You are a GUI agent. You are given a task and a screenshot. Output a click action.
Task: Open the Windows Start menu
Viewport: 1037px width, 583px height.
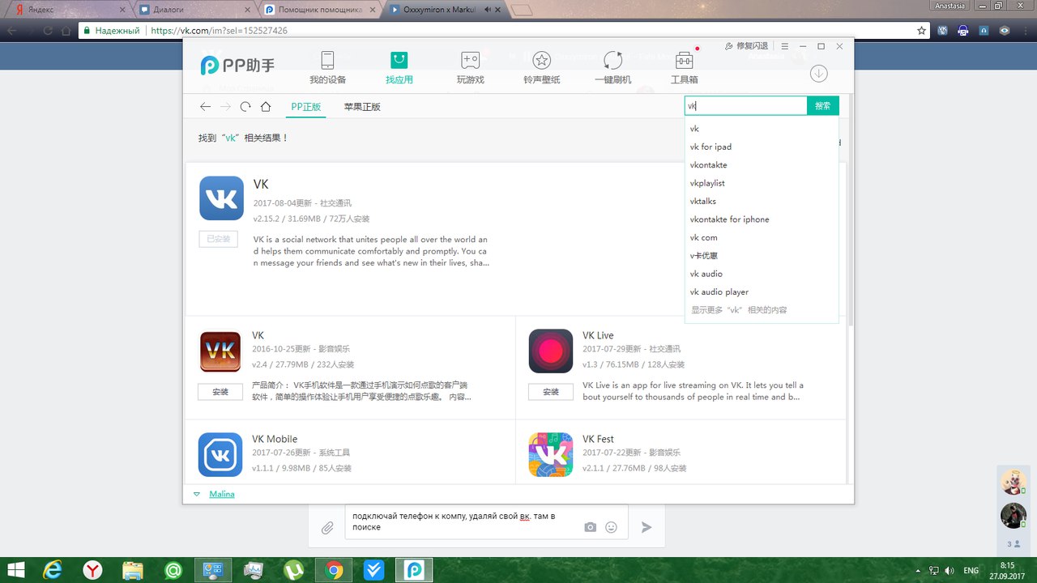click(15, 570)
